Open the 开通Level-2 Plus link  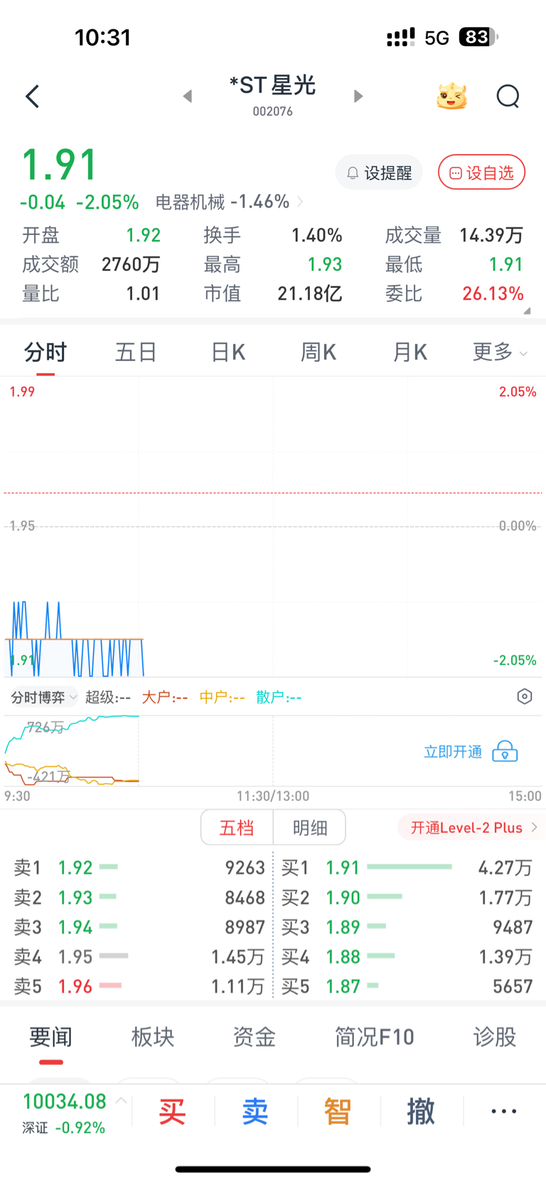(x=472, y=828)
